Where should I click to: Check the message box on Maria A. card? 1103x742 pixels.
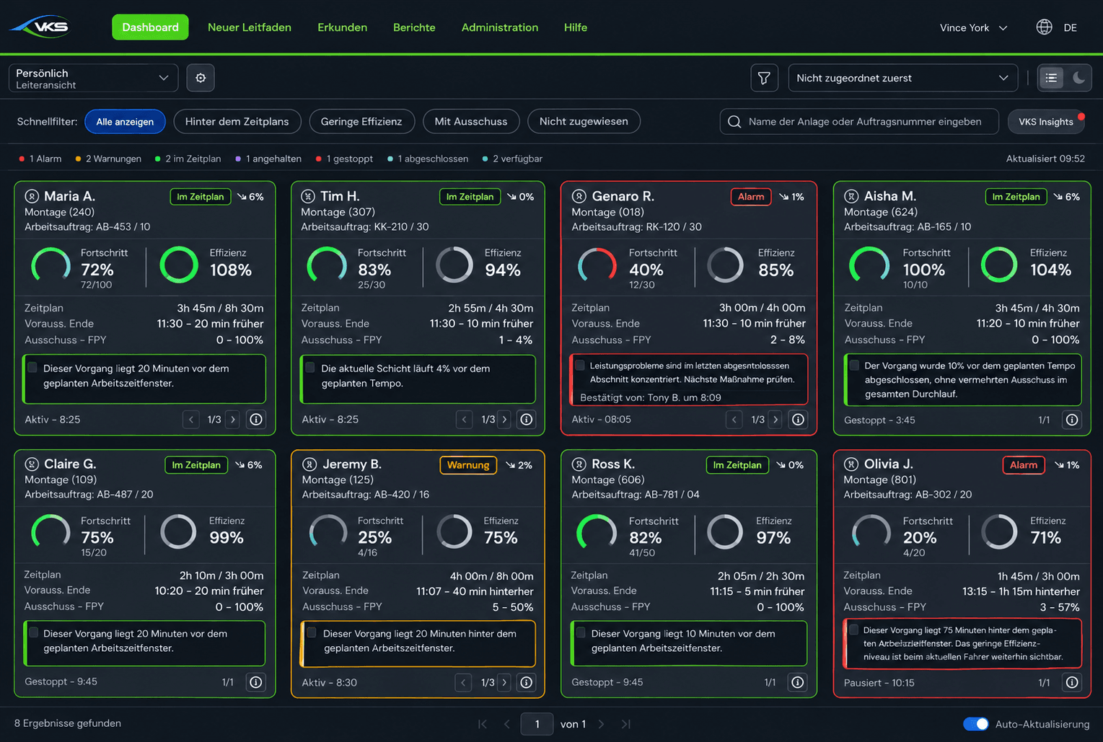tap(32, 368)
